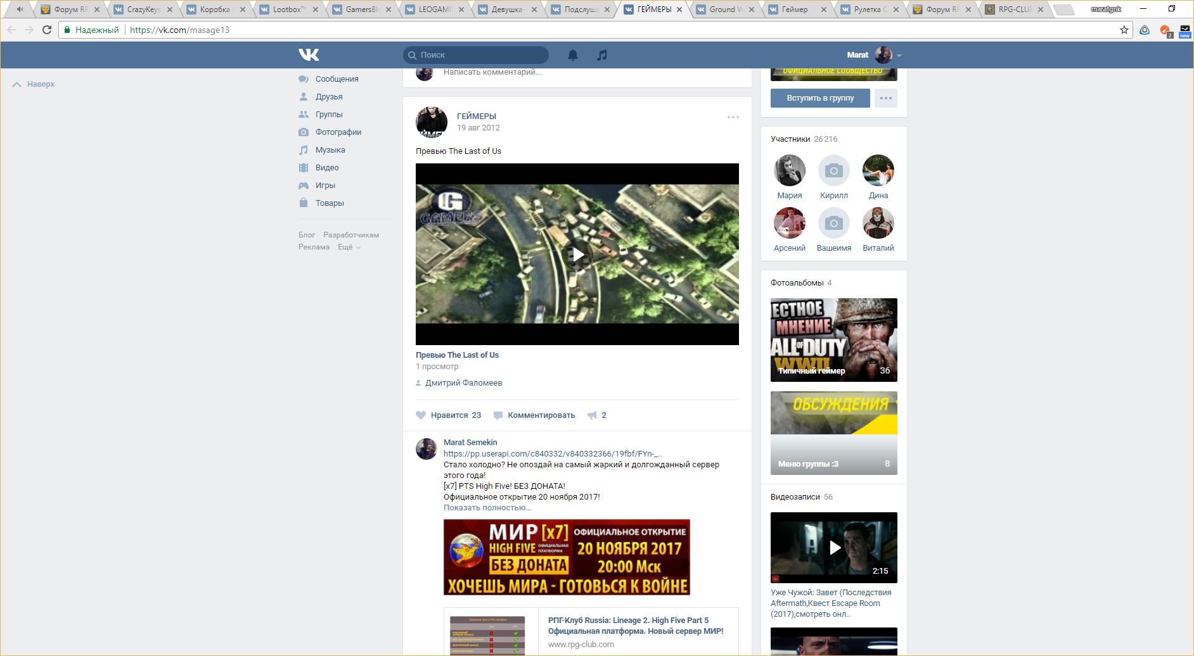Switch to the Ground browser tab
This screenshot has width=1194, height=656.
pyautogui.click(x=726, y=9)
